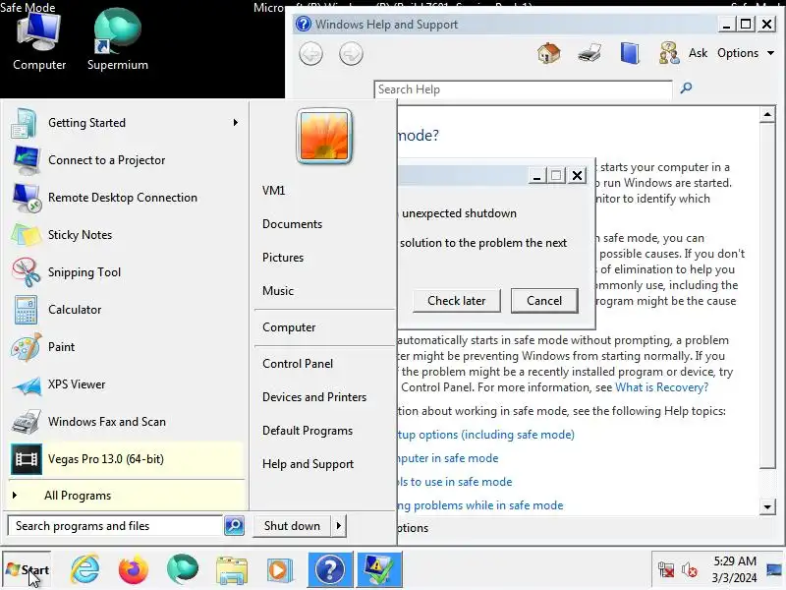Click the Help window scroll up arrow
Image resolution: width=786 pixels, height=590 pixels.
click(767, 115)
